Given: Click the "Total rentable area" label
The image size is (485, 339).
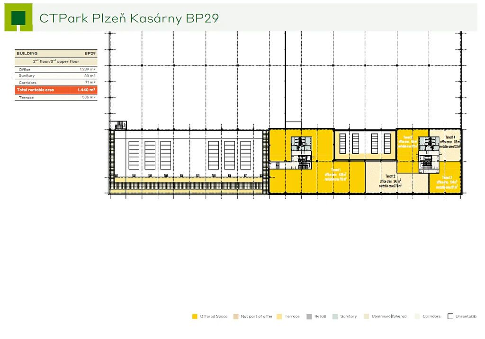Looking at the screenshot, I should click(x=35, y=90).
